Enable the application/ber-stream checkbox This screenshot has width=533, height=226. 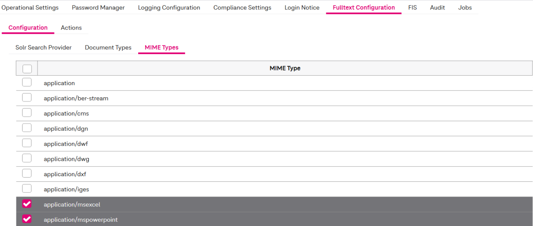[27, 98]
